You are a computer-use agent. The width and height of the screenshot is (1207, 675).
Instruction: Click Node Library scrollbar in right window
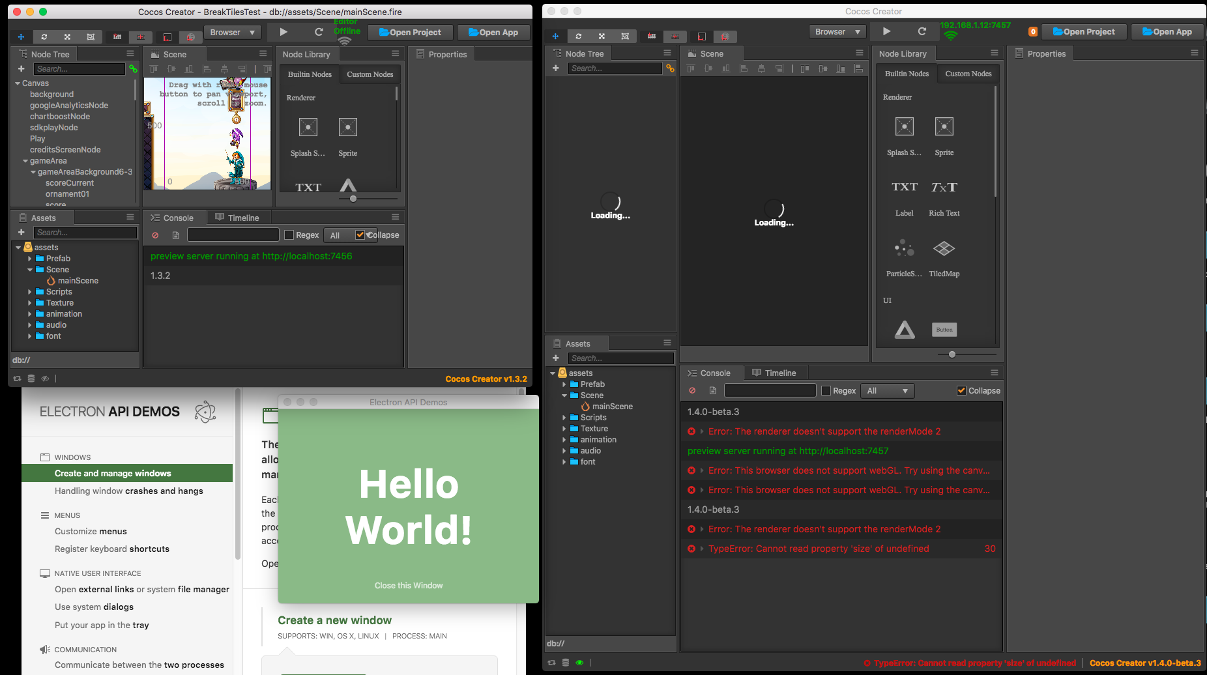[x=995, y=140]
